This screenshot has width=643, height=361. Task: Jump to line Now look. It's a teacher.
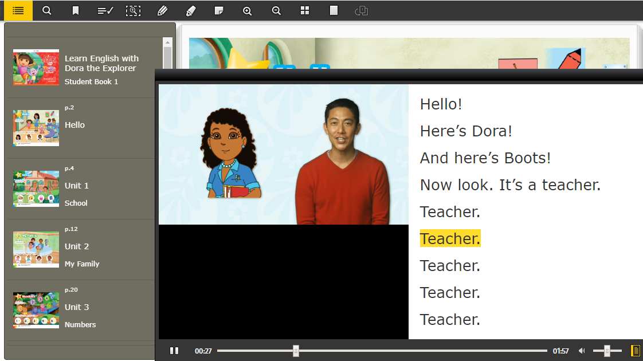click(x=510, y=185)
